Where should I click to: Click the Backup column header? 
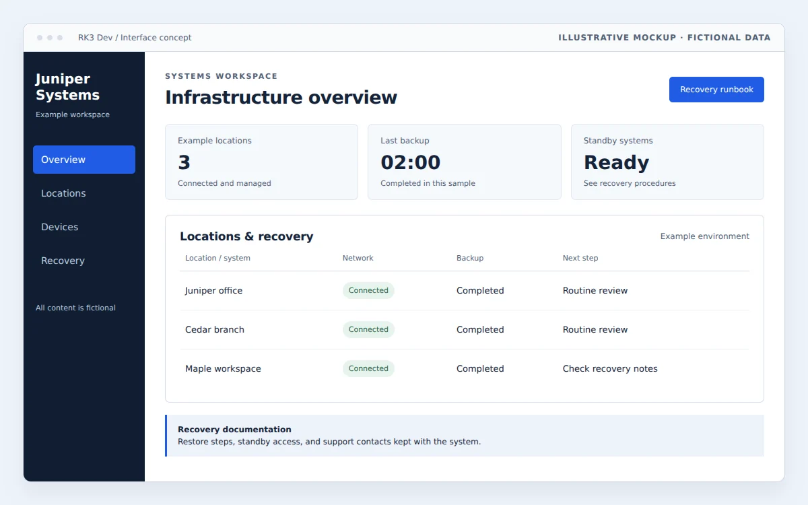pos(470,258)
